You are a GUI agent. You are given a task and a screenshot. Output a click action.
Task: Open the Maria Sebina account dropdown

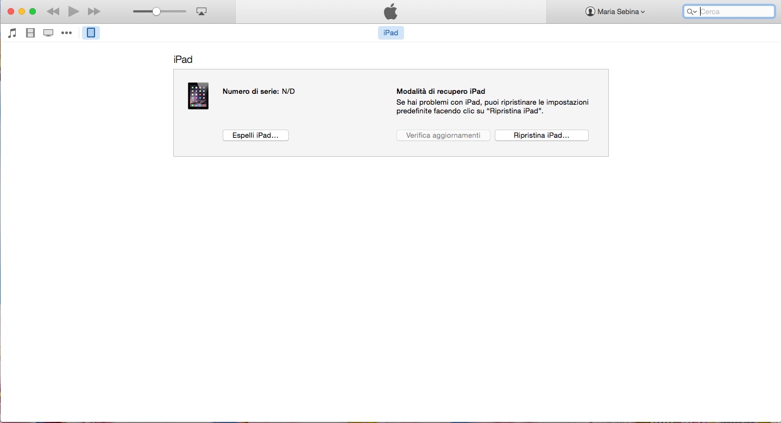[x=615, y=11]
